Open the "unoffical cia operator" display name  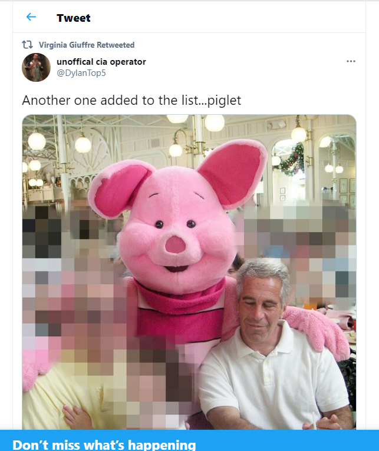click(x=101, y=62)
